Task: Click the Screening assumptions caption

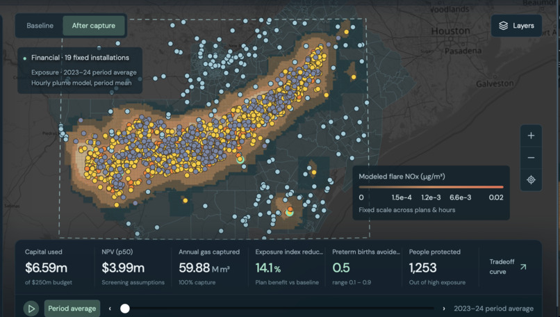Action: point(133,282)
